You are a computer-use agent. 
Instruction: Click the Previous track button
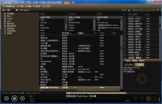point(6,98)
